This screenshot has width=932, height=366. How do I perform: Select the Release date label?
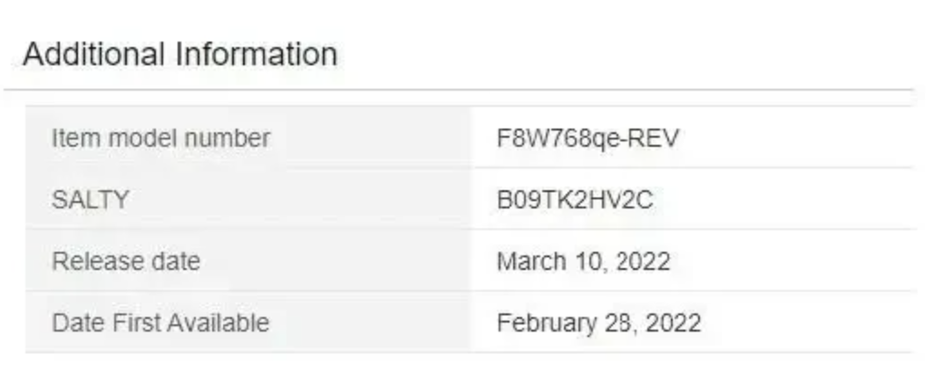tap(126, 262)
